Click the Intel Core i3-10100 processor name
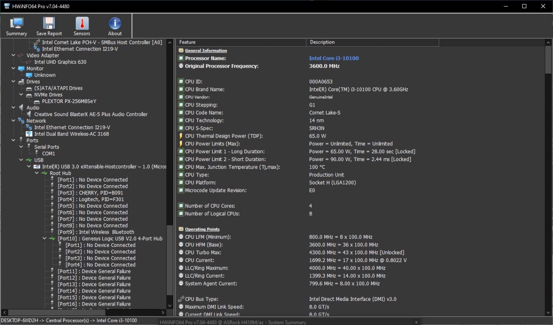 pos(334,58)
